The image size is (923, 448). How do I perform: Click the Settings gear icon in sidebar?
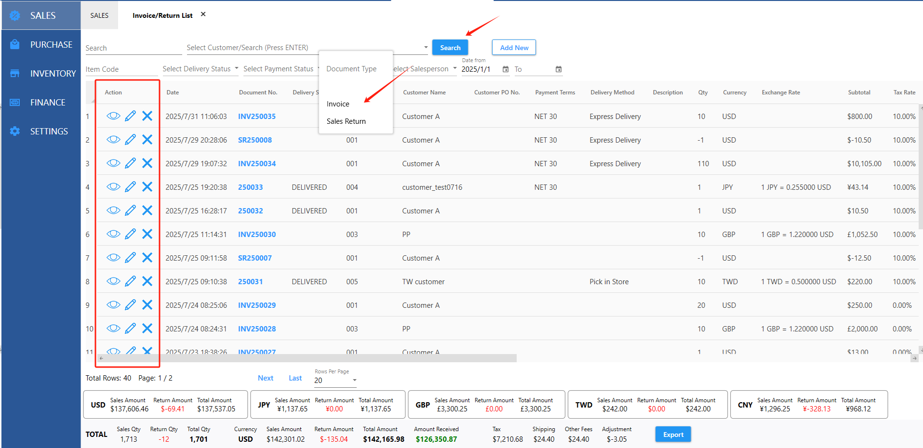pos(15,131)
